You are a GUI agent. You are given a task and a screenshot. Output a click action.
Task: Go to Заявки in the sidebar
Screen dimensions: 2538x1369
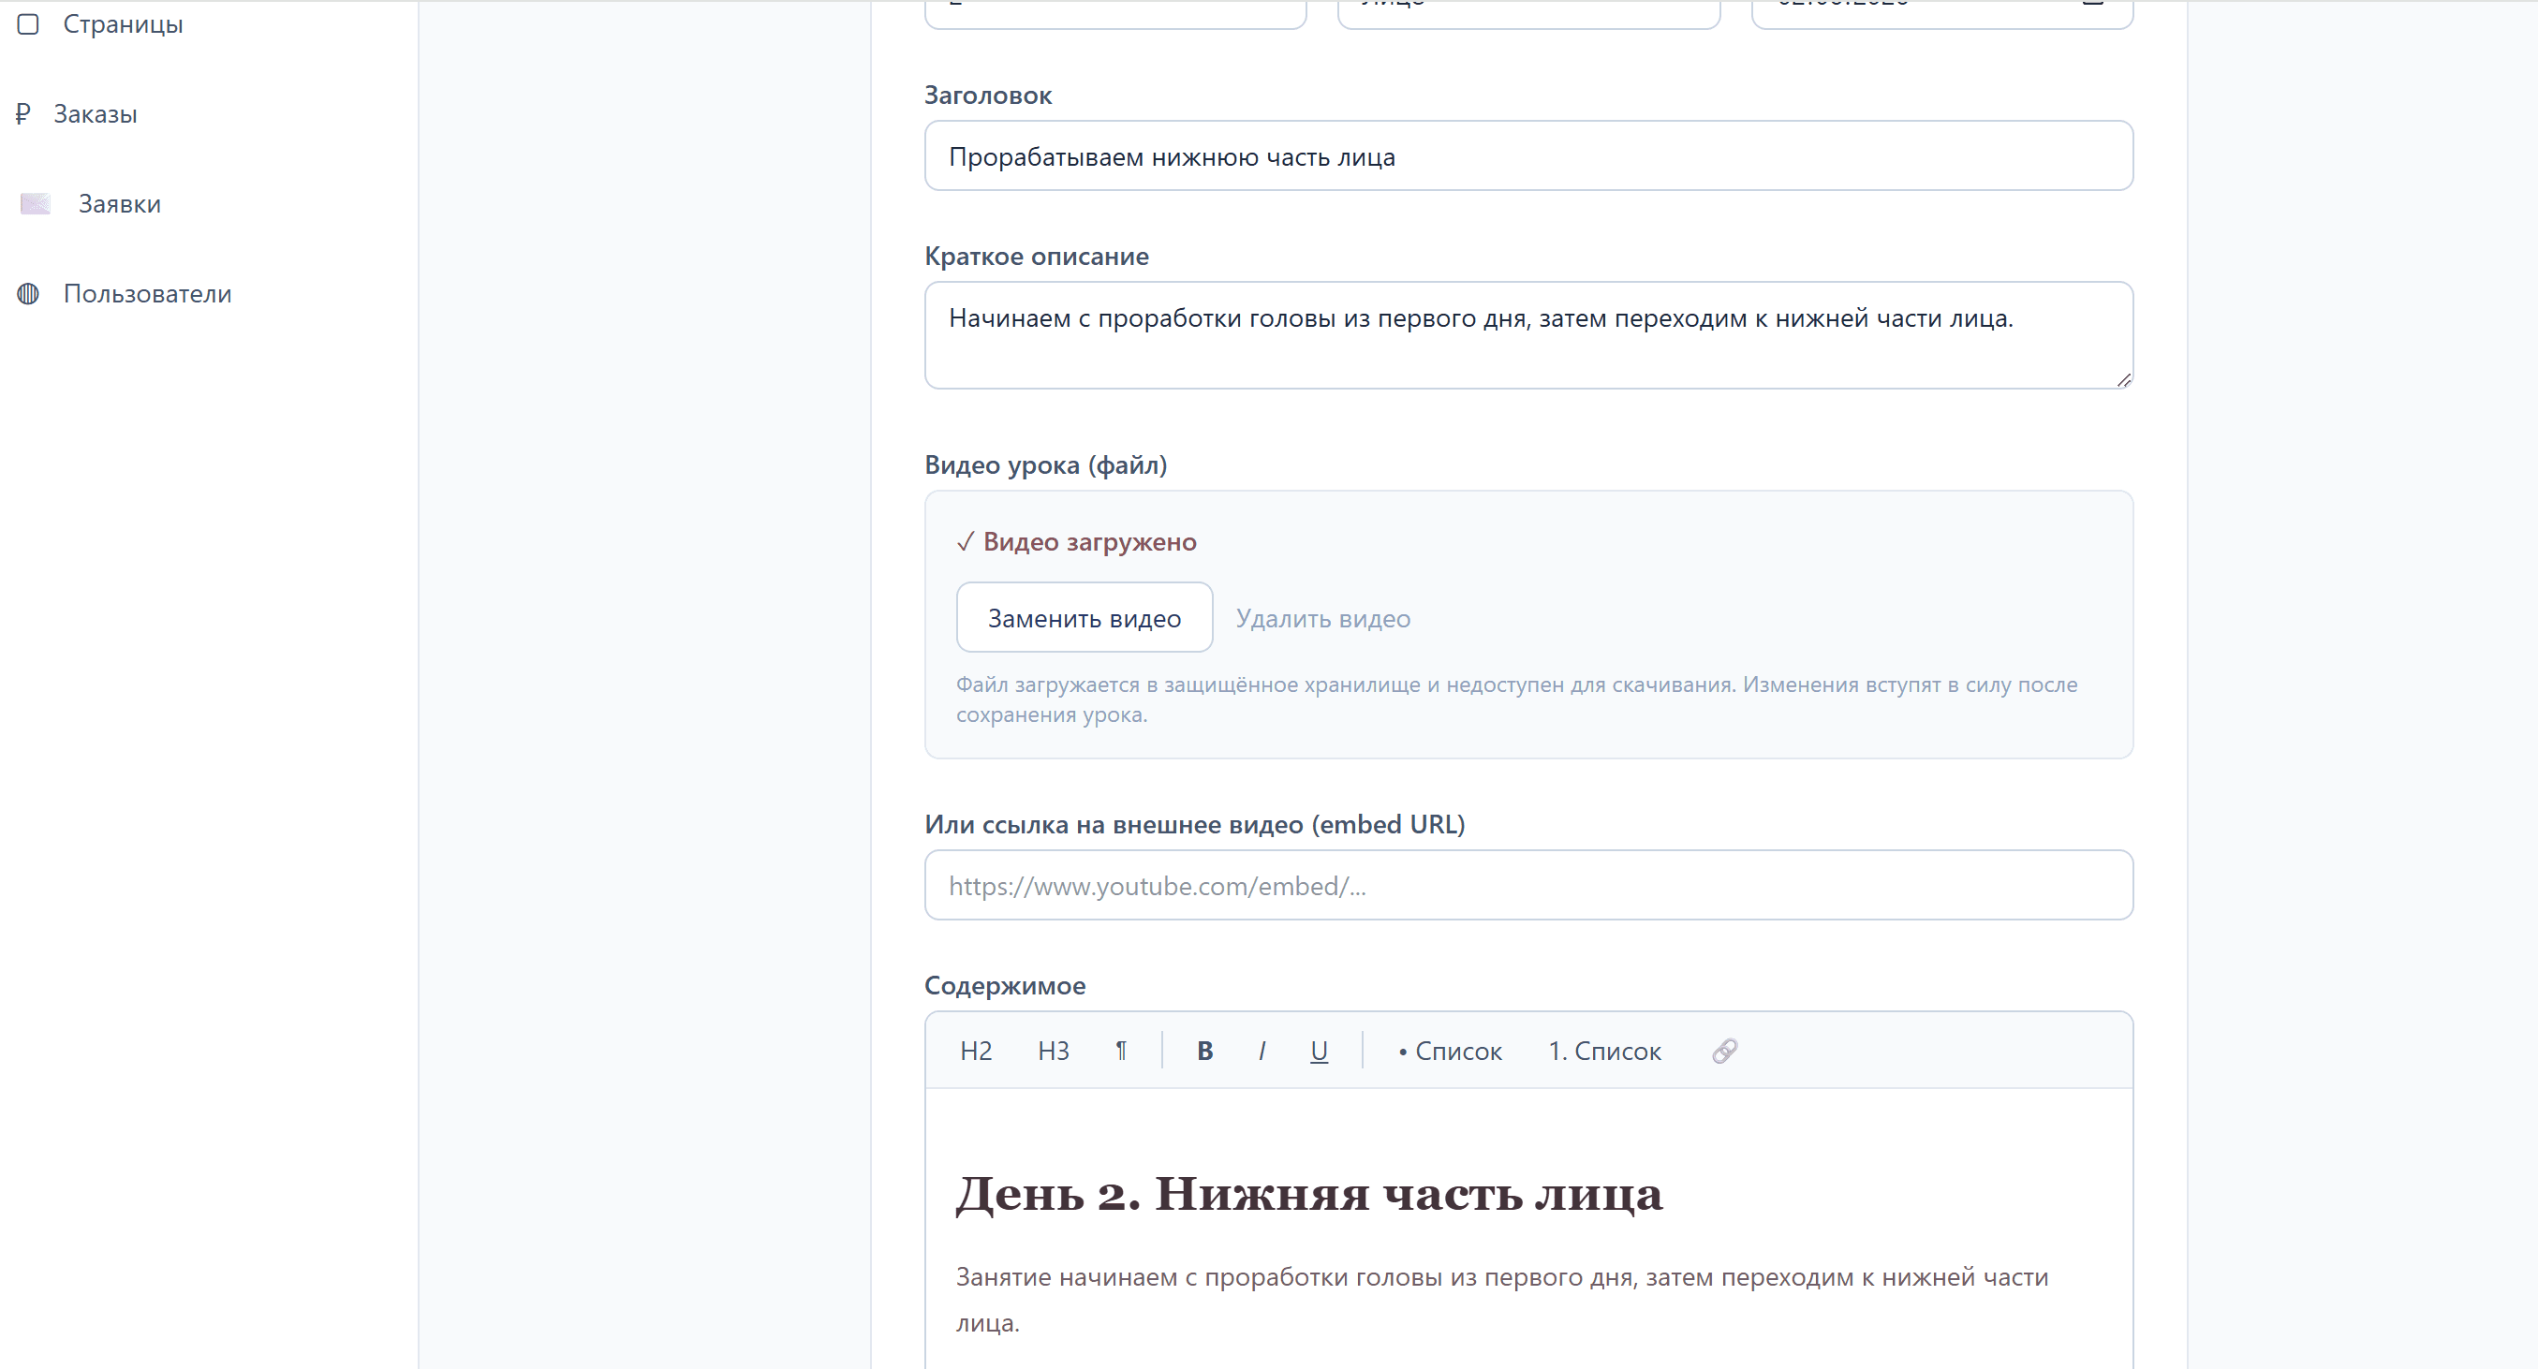[x=91, y=204]
